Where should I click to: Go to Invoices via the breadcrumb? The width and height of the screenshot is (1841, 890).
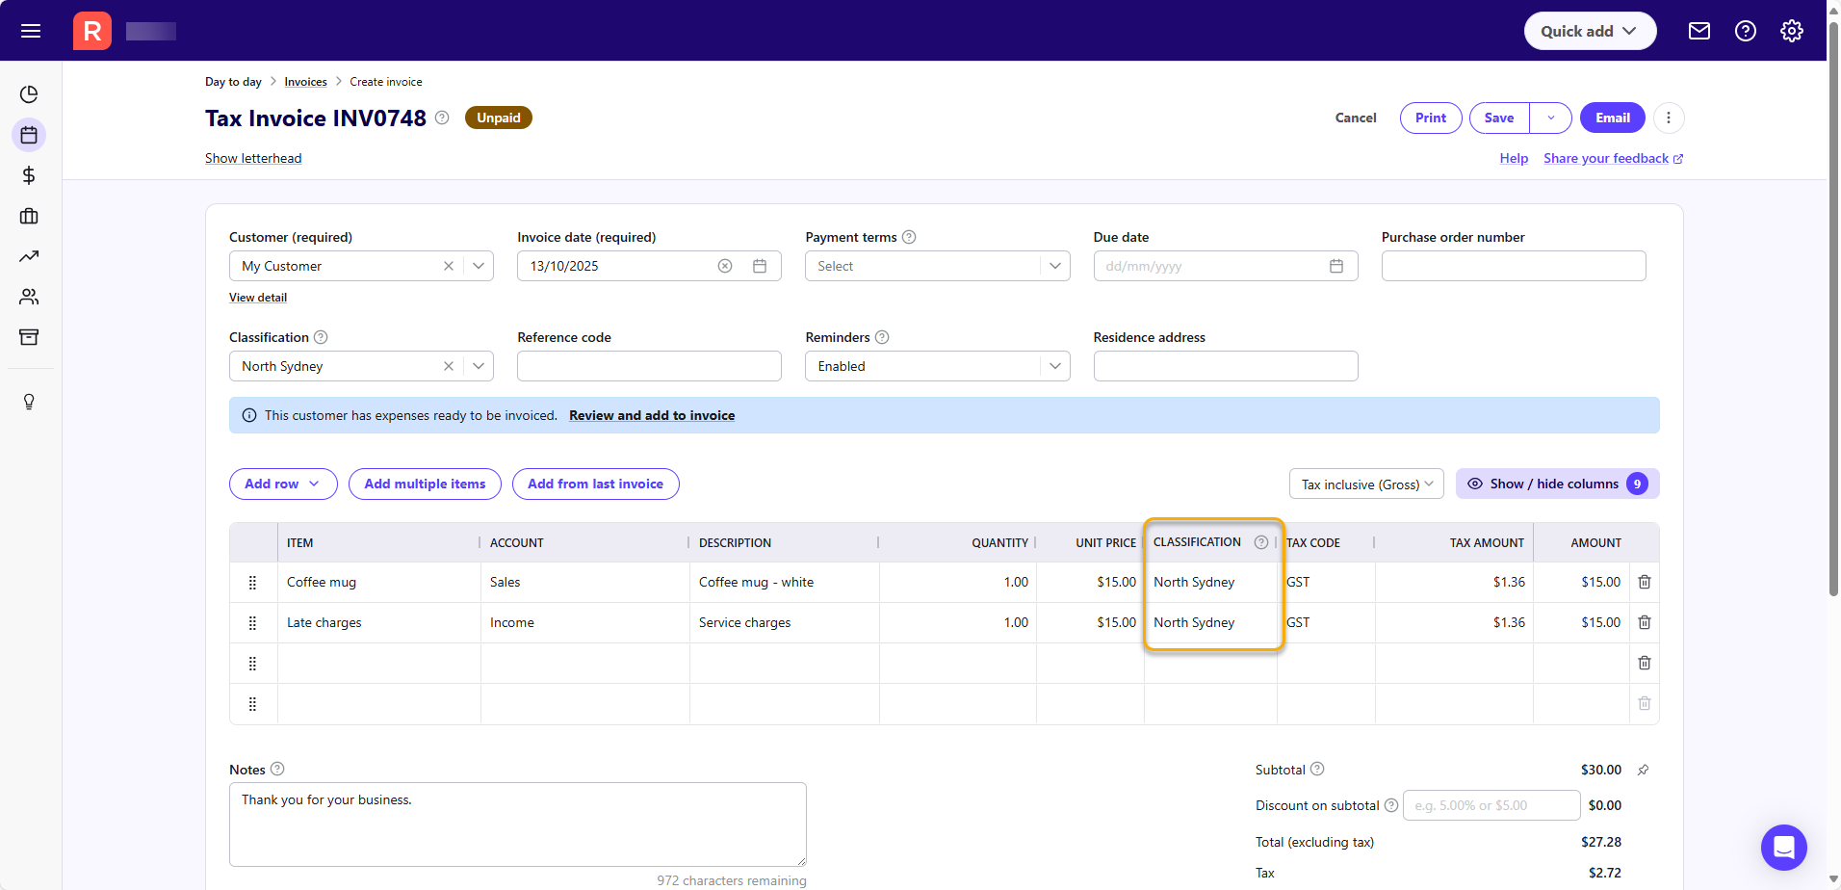coord(305,82)
